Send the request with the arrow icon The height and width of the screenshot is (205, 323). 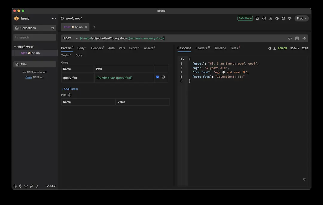click(304, 38)
